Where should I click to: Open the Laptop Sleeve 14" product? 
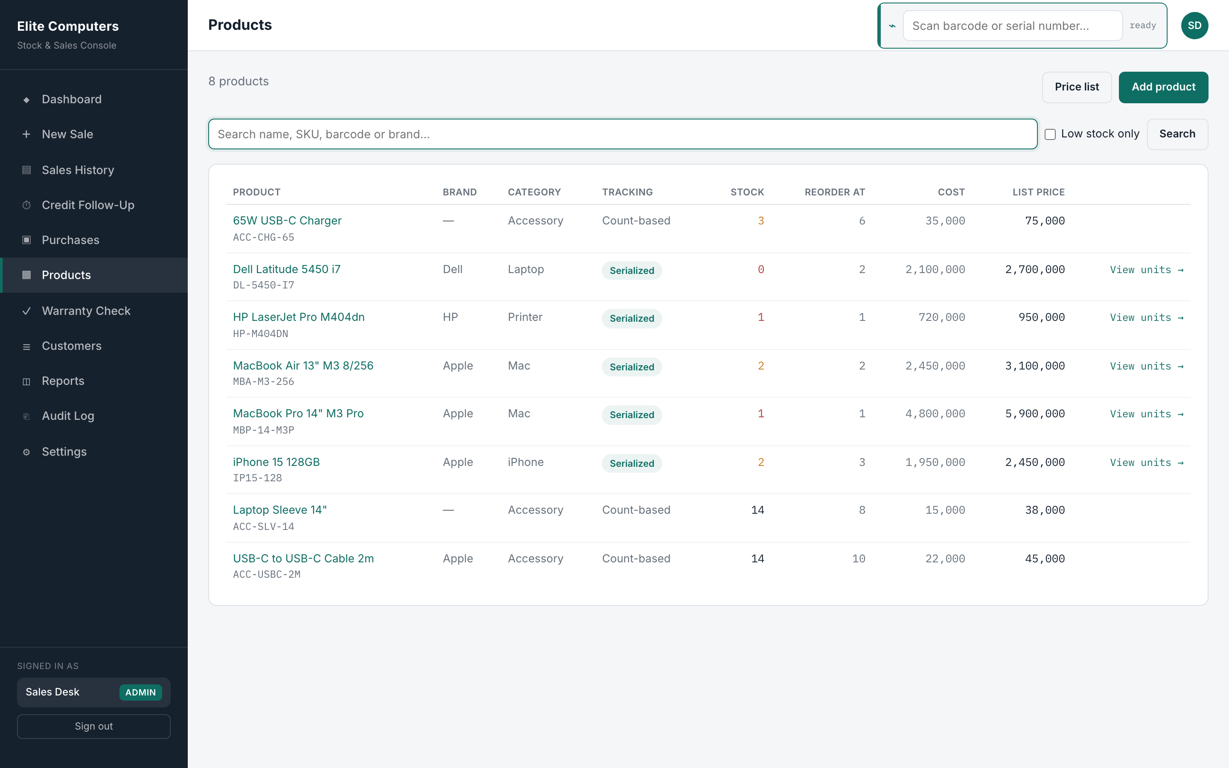coord(280,509)
